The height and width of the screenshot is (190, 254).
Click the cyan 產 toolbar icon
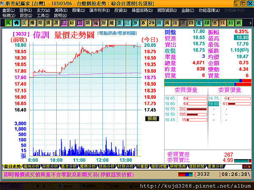tap(199, 23)
